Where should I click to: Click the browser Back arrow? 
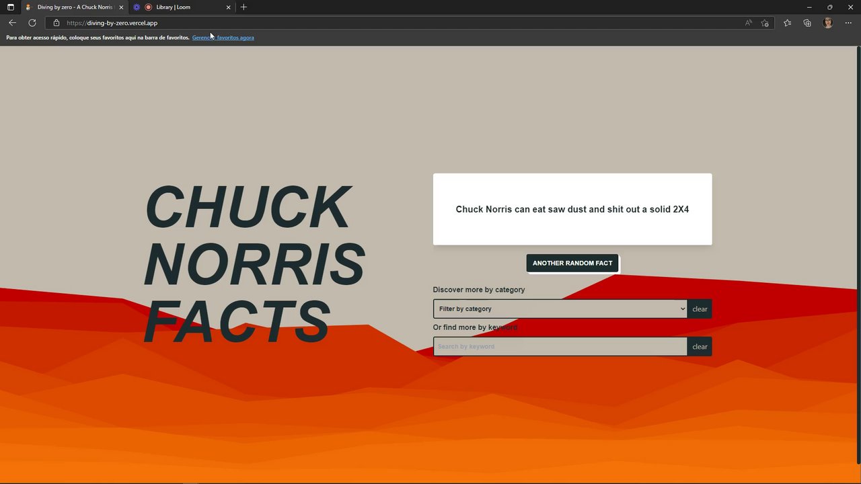pyautogui.click(x=12, y=23)
